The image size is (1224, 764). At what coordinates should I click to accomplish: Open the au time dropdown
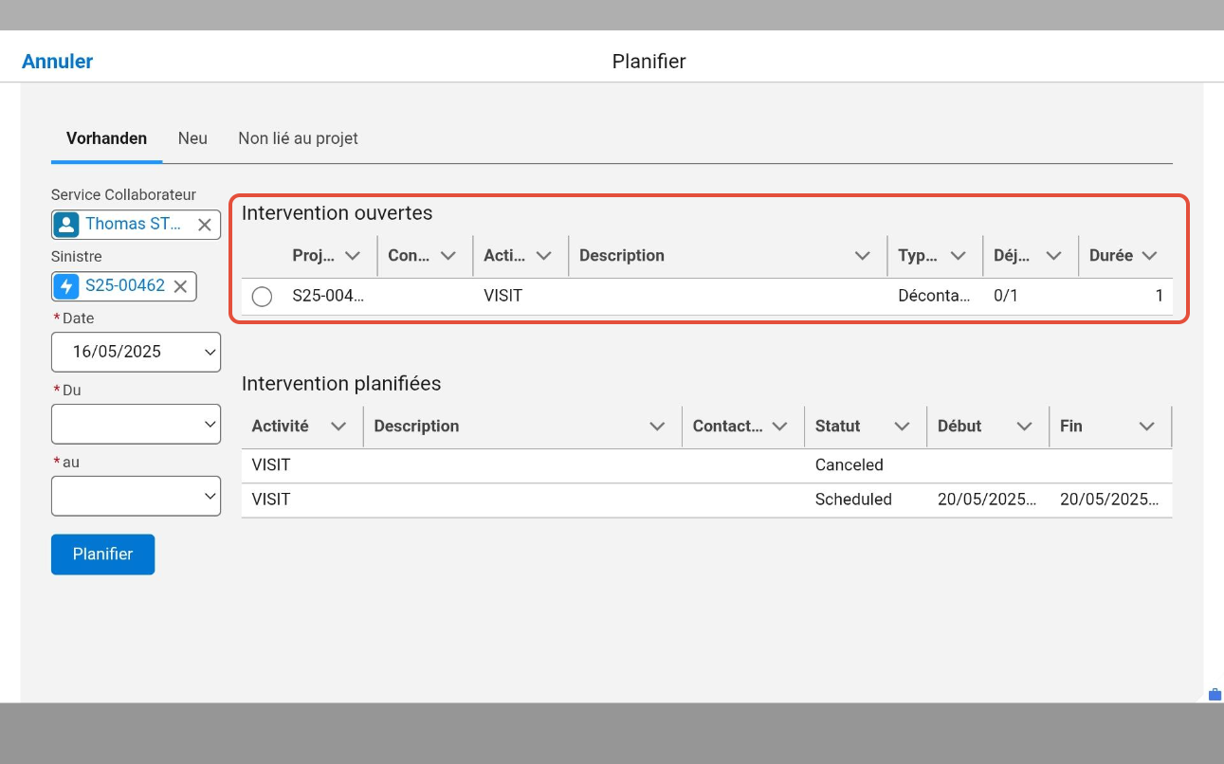tap(136, 496)
